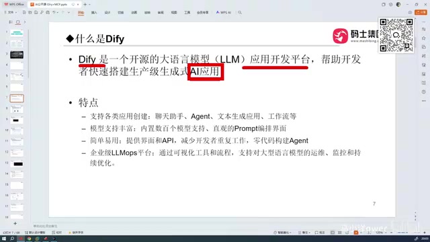Expand the new tab dropdown arrow

(89, 5)
